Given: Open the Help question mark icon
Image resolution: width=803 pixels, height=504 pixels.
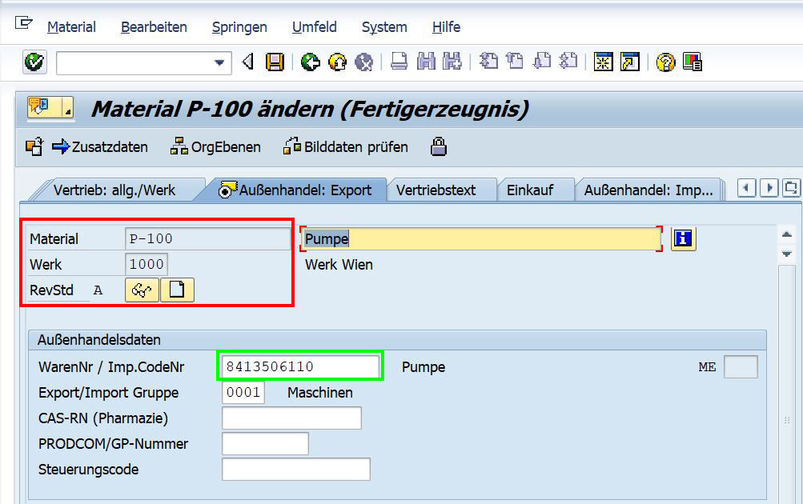Looking at the screenshot, I should [665, 62].
